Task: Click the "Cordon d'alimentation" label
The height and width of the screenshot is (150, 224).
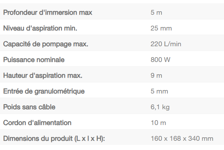Action: tap(37, 123)
